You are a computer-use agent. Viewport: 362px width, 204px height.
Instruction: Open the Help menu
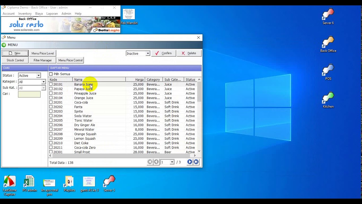[x=78, y=14]
